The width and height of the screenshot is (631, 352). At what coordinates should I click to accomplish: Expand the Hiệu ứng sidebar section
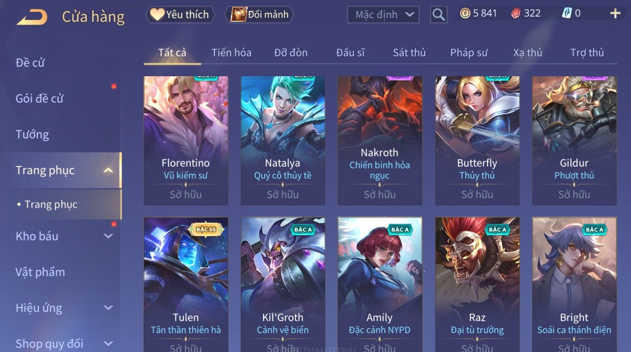click(x=108, y=308)
